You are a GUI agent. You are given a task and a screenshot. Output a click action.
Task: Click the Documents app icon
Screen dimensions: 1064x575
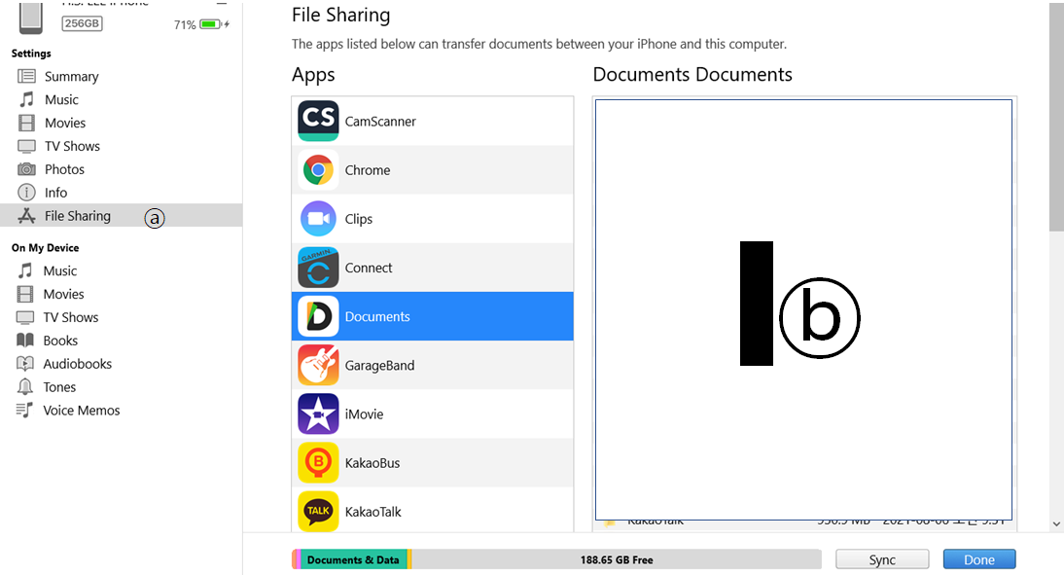click(318, 316)
